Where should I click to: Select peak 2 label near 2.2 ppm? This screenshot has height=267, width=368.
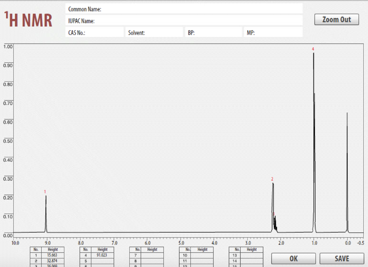pyautogui.click(x=272, y=179)
